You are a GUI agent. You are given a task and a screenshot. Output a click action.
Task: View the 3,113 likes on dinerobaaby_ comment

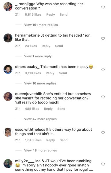coord(33,73)
